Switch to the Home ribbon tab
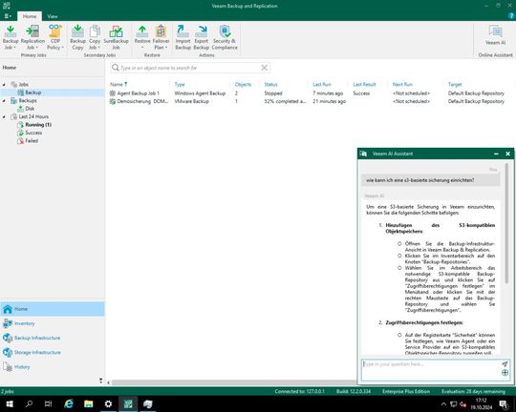The image size is (516, 412). [x=30, y=16]
